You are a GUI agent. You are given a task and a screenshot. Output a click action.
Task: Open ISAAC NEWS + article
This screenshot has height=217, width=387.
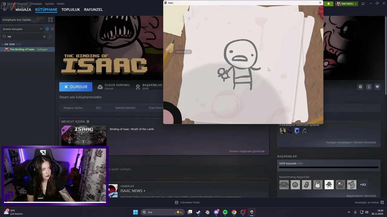point(133,191)
